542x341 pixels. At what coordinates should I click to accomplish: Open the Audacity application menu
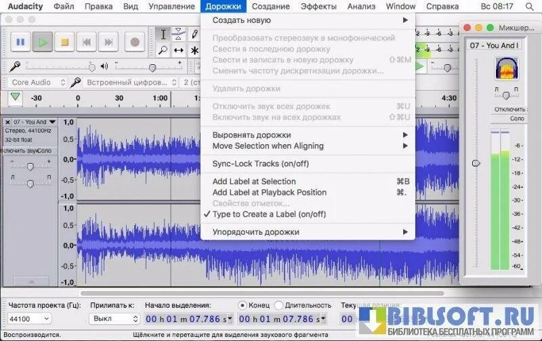click(x=25, y=6)
